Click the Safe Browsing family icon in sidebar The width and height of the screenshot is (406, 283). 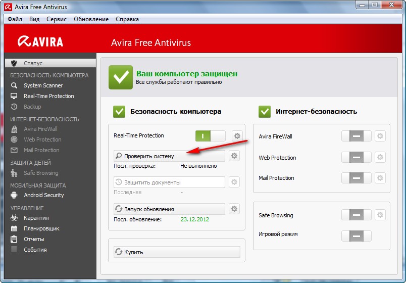pos(14,173)
